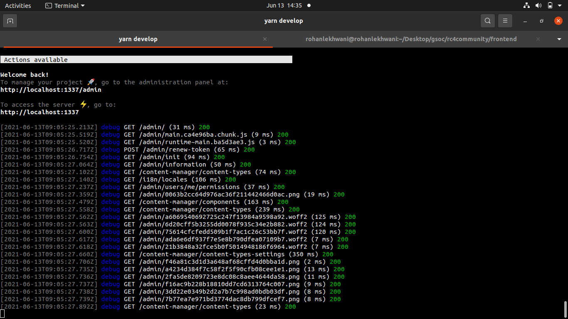Click the GET /admin/information log line
The height and width of the screenshot is (319, 568).
coord(126,164)
